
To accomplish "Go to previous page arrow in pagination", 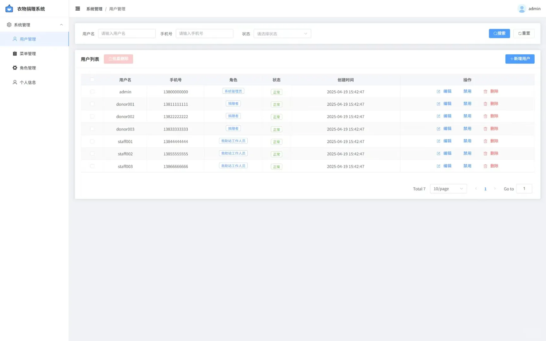I will pos(476,188).
